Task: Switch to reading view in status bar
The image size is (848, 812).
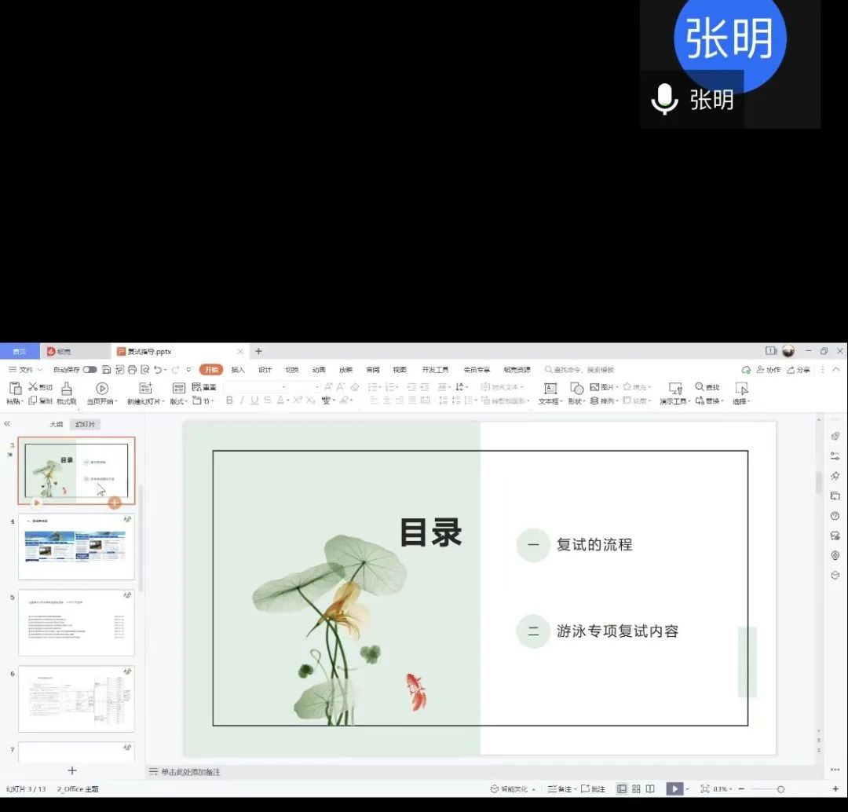Action: point(650,788)
